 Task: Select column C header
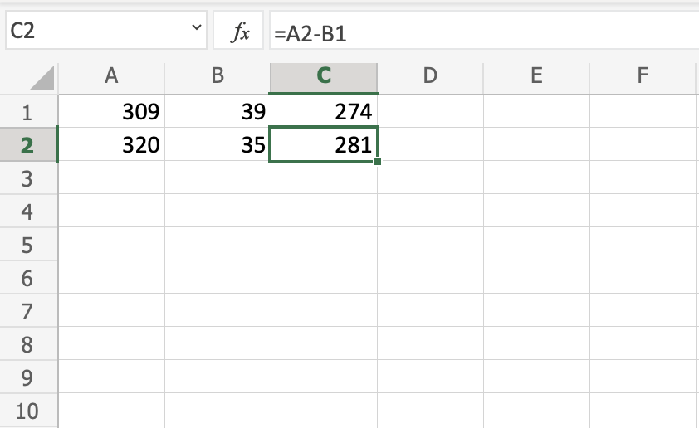[324, 76]
